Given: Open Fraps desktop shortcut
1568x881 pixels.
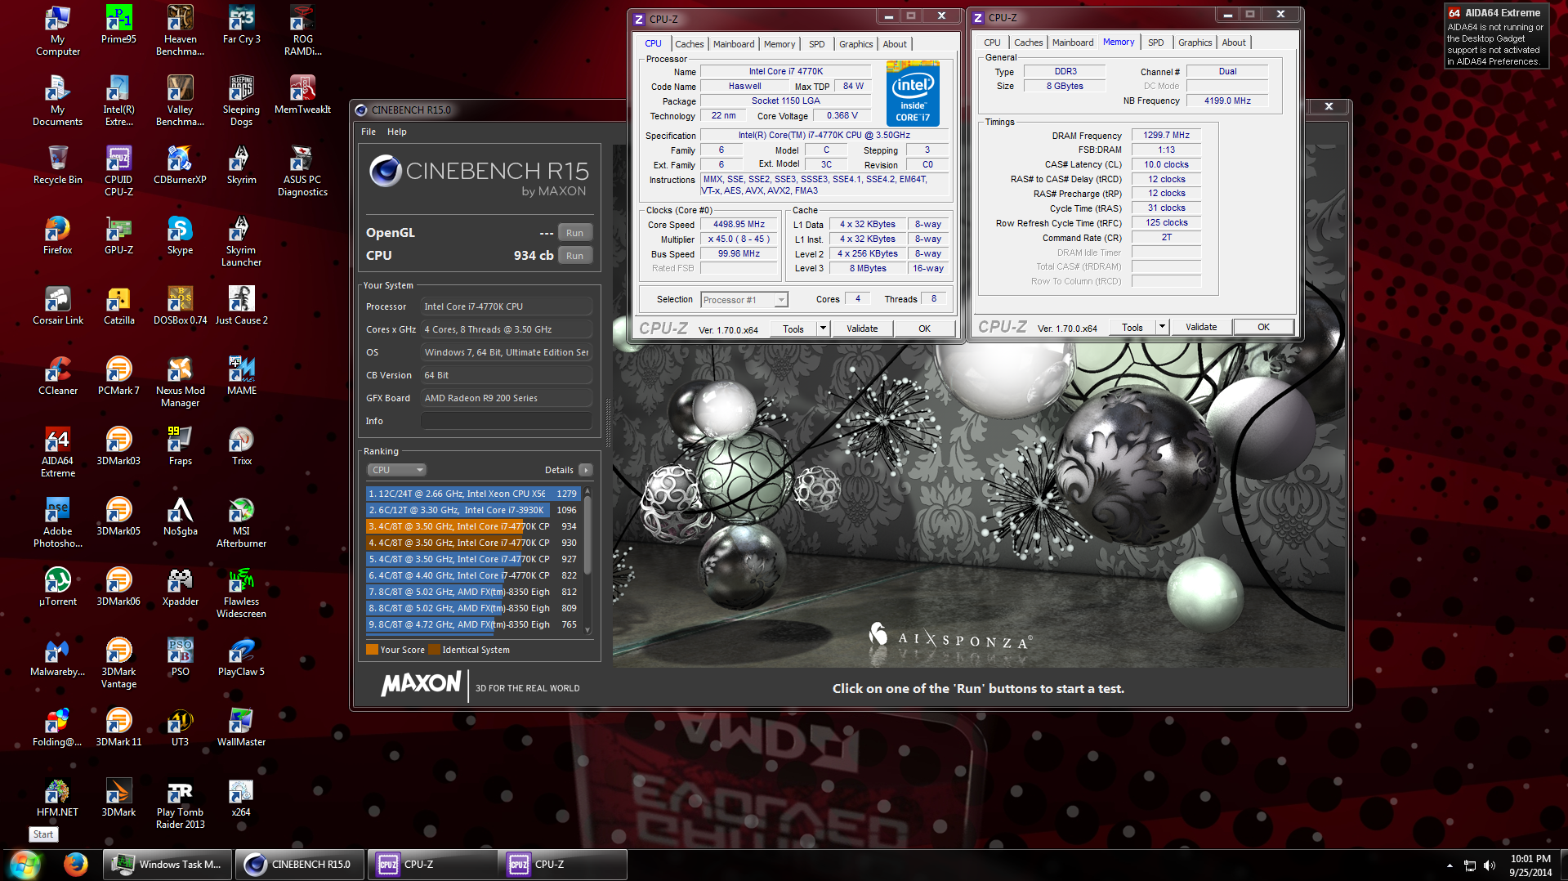Looking at the screenshot, I should pyautogui.click(x=180, y=446).
